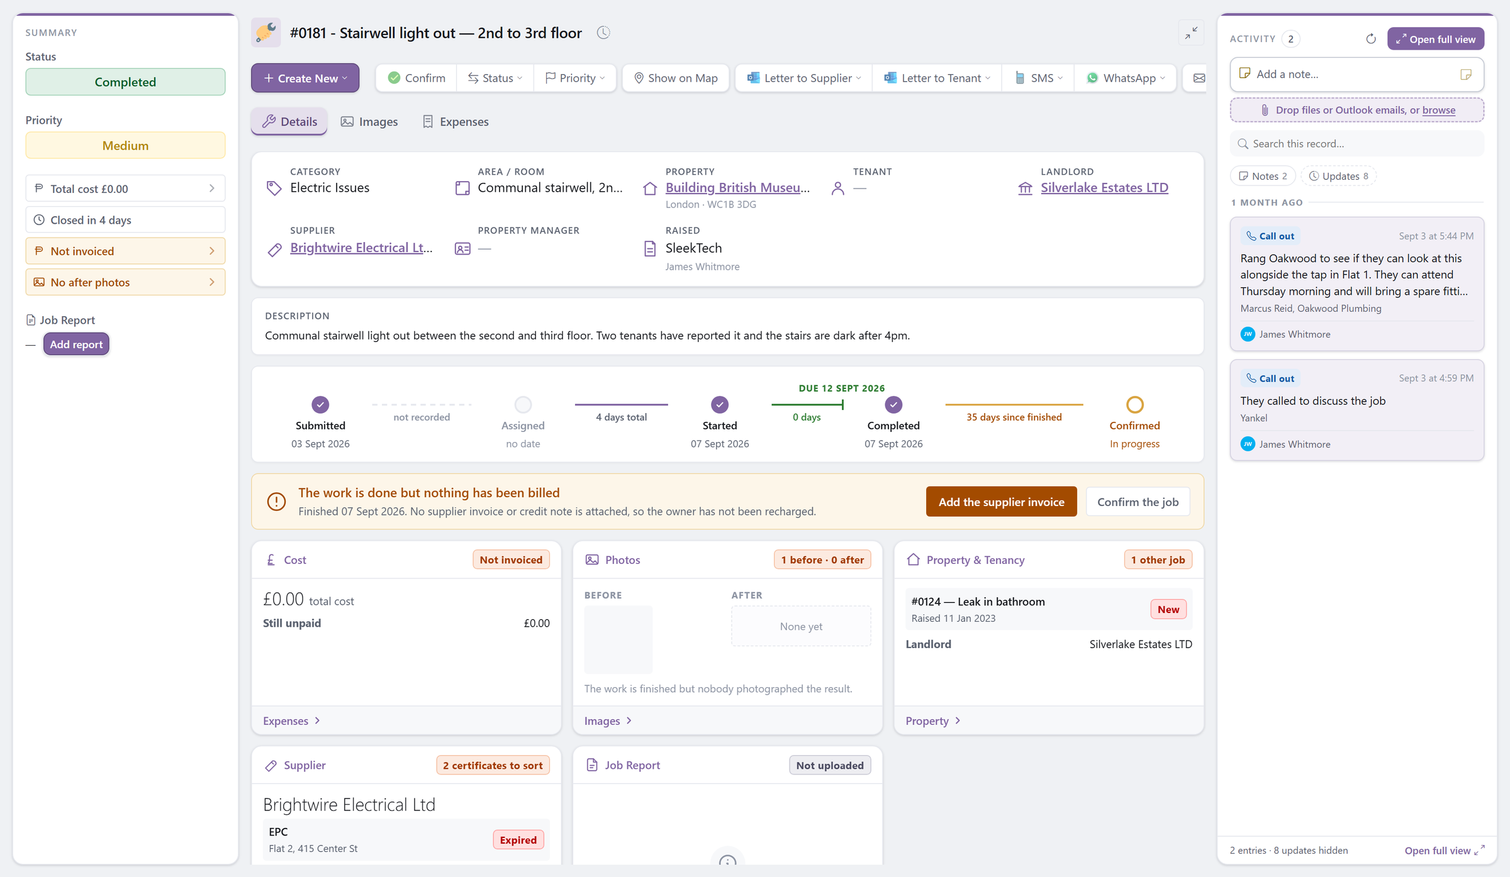Click the 2 certificates to sort badge
1510x877 pixels.
(x=493, y=765)
